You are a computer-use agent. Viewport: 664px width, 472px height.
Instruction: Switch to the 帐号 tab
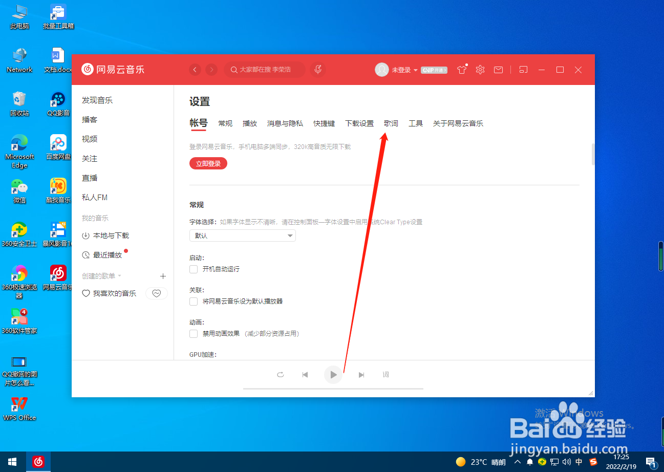(199, 123)
